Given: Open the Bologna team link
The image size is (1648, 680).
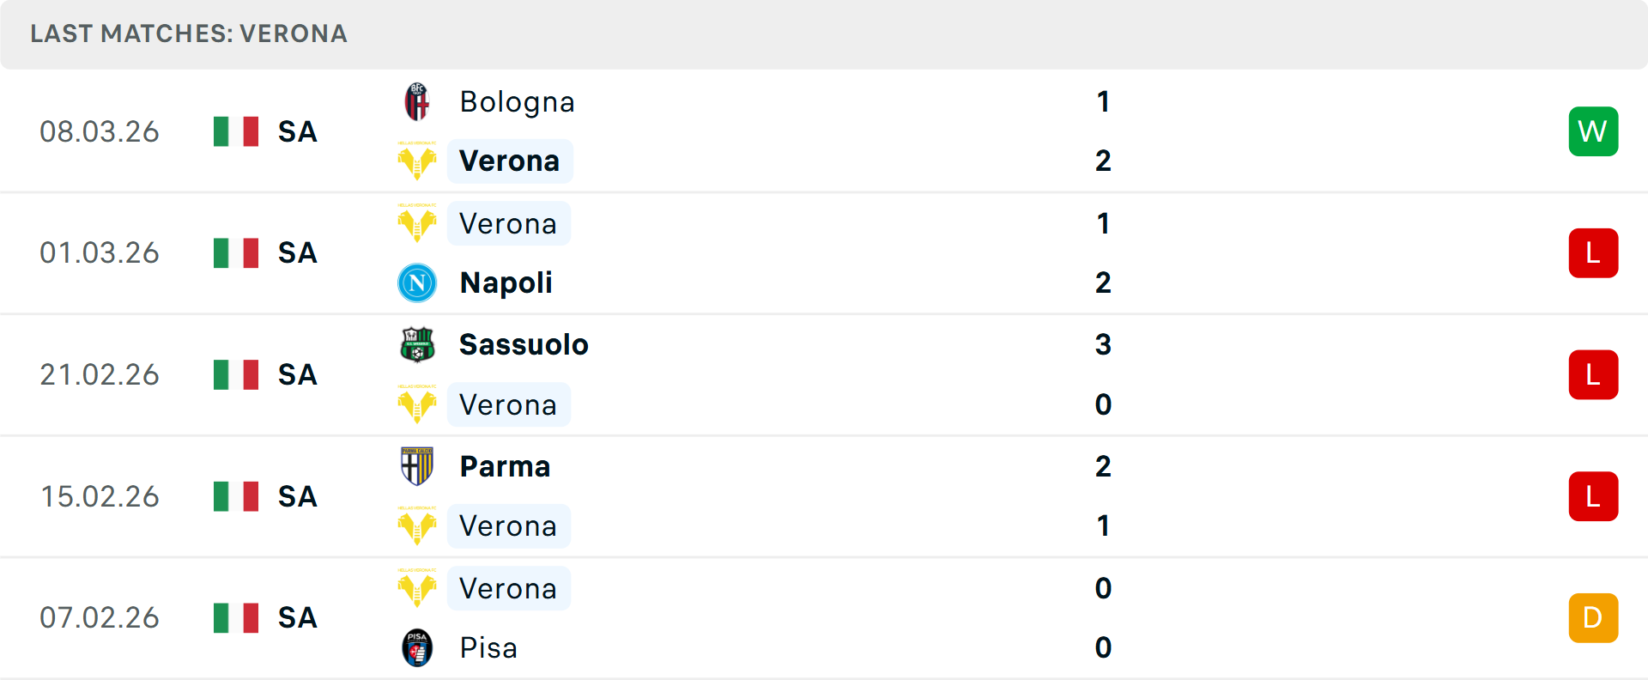Looking at the screenshot, I should pos(517,102).
